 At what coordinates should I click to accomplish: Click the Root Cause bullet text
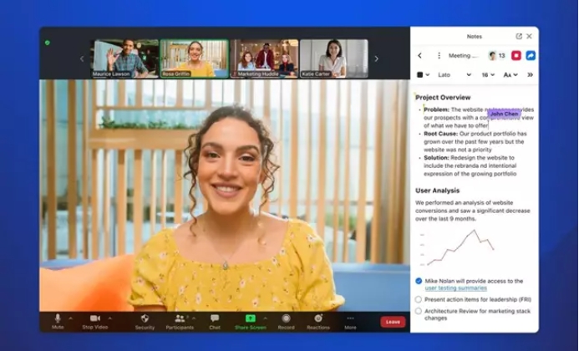tap(475, 141)
